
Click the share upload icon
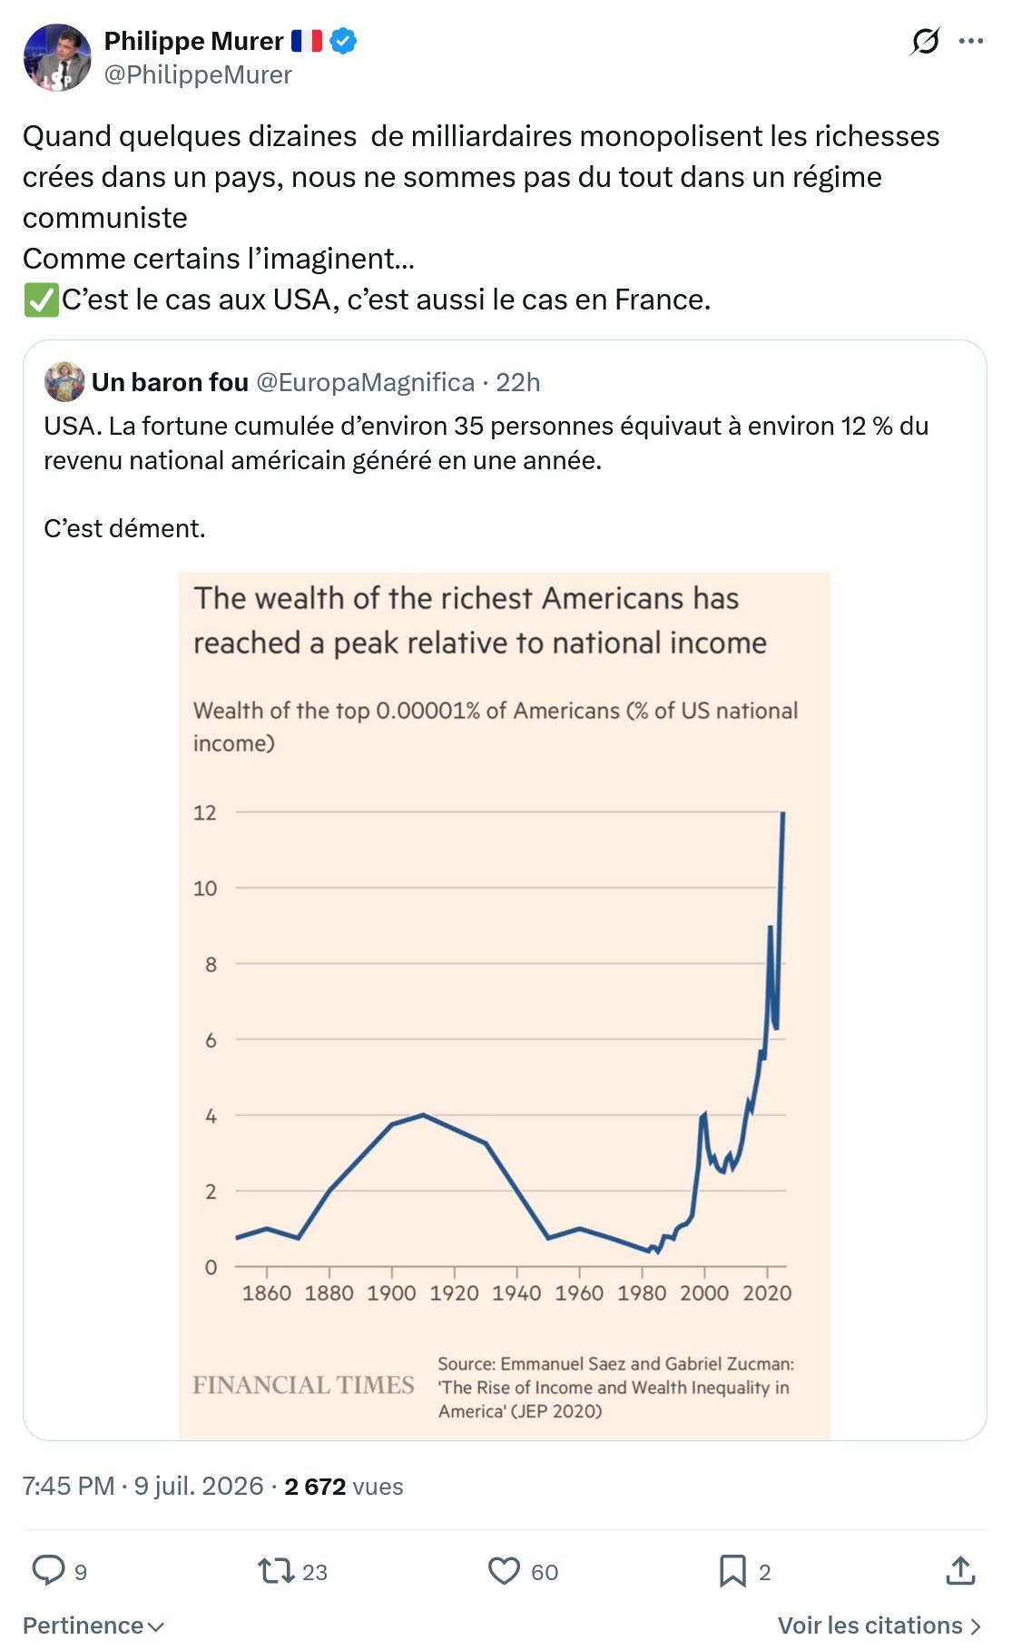coord(960,1570)
